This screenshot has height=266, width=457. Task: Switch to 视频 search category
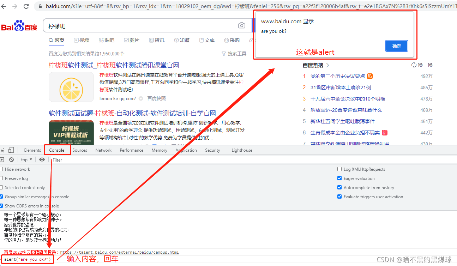pyautogui.click(x=82, y=40)
